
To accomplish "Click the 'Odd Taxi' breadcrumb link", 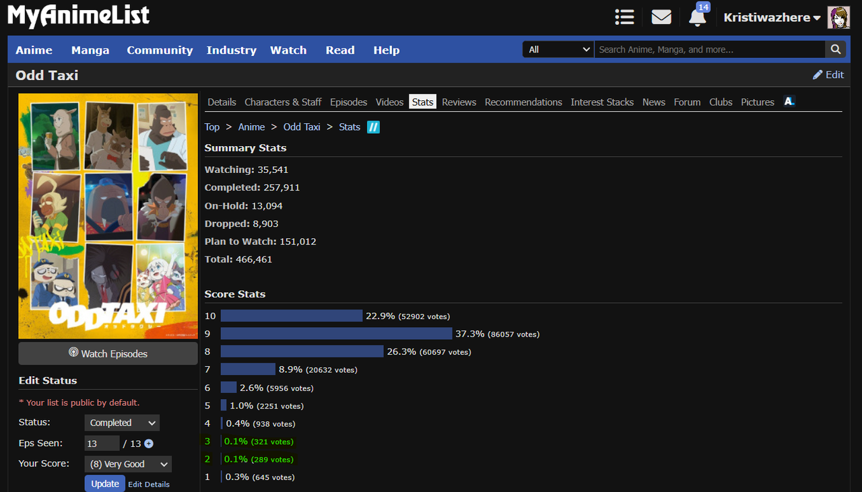I will (x=302, y=127).
